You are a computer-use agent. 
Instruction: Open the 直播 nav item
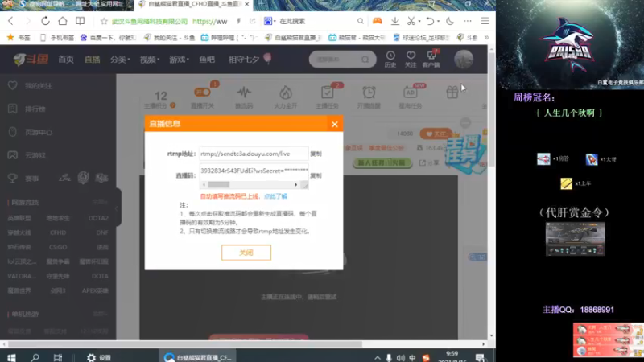(92, 60)
